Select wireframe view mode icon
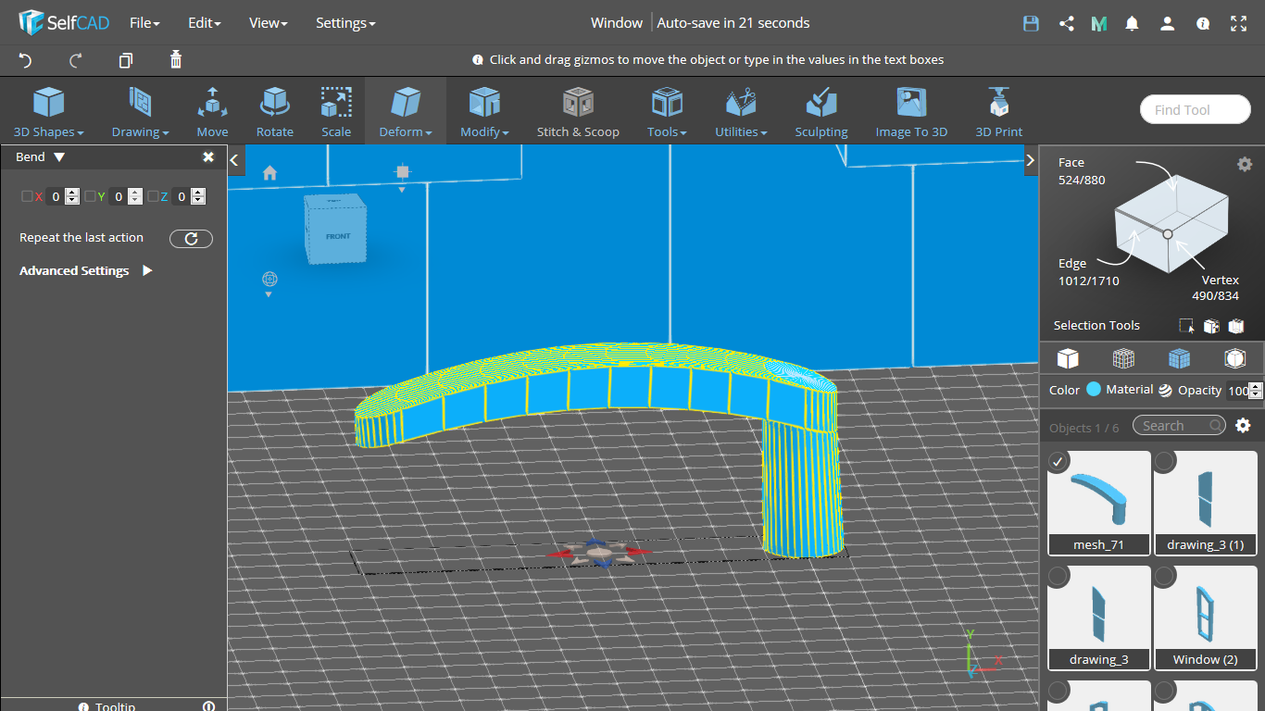 (1123, 358)
